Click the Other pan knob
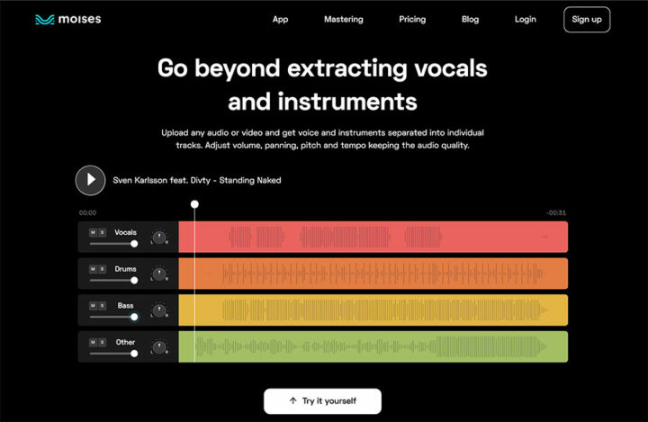The height and width of the screenshot is (422, 648). [x=158, y=347]
